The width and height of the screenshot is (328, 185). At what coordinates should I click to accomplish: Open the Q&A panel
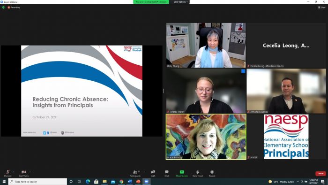tap(153, 173)
